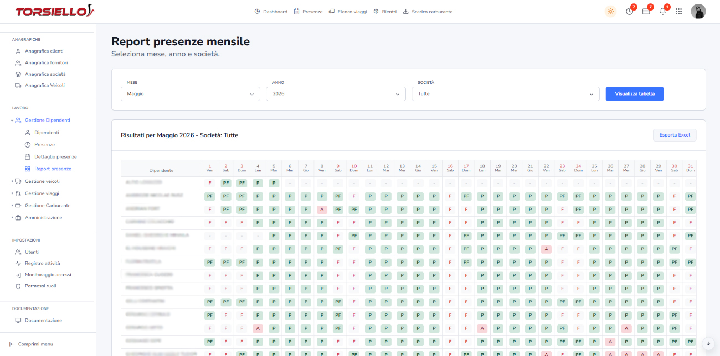Open Permessi ruoli shield item
Screen dimensions: 720x356
pyautogui.click(x=36, y=286)
